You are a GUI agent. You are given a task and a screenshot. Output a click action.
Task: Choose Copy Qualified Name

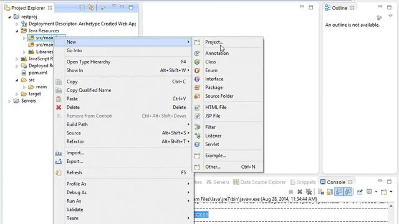pos(89,90)
